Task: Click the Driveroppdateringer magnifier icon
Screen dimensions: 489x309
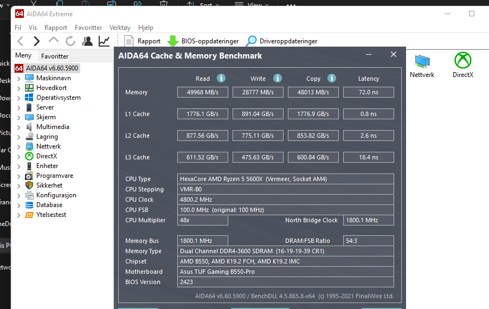Action: (x=251, y=41)
